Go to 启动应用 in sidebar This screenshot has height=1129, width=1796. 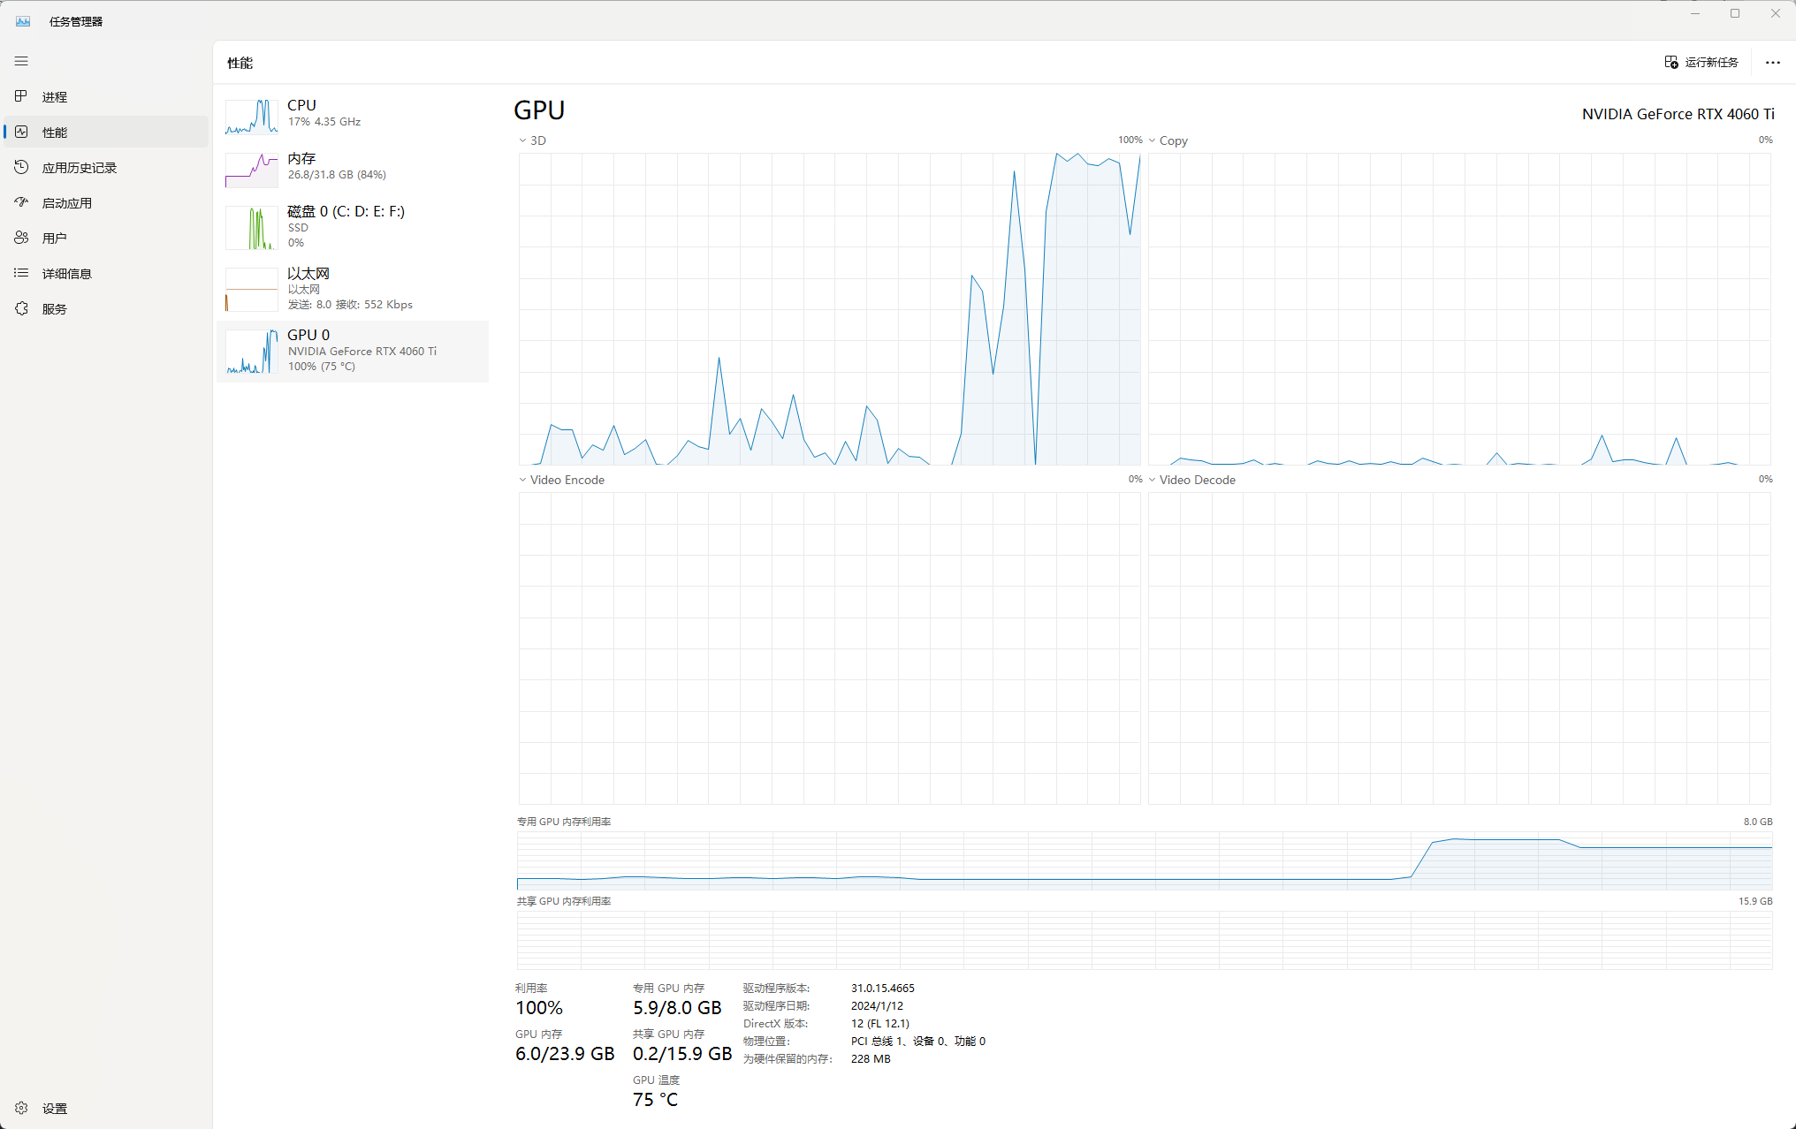point(106,202)
